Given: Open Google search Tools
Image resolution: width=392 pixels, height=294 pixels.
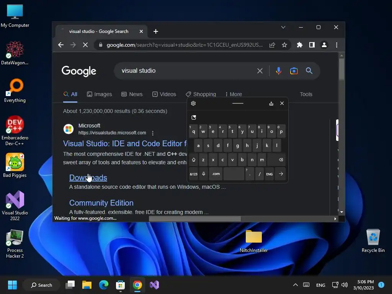Looking at the screenshot, I should coord(306,94).
